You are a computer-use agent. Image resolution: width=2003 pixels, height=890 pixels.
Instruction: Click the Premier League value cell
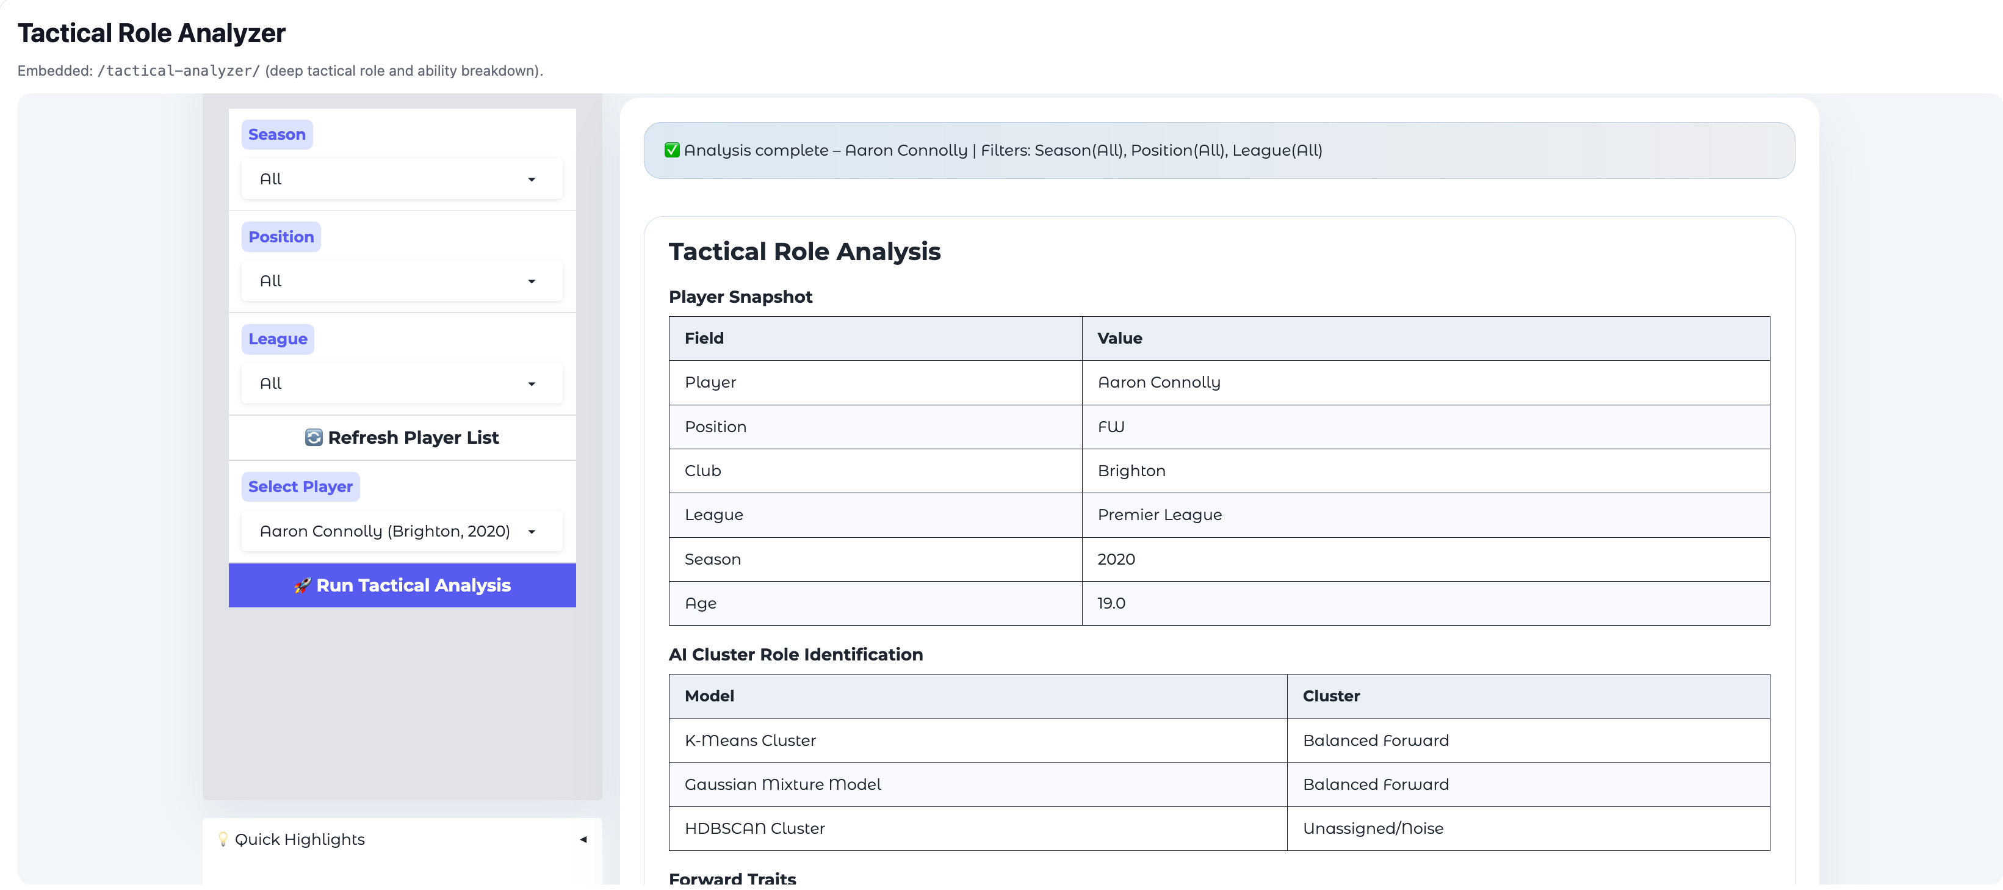pos(1160,515)
